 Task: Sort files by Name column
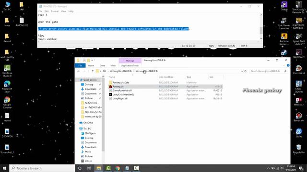point(112,77)
